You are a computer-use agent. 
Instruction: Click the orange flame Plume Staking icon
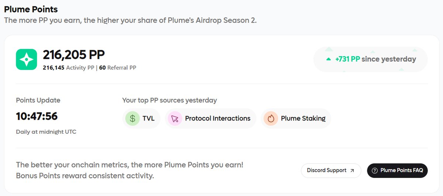(x=271, y=118)
